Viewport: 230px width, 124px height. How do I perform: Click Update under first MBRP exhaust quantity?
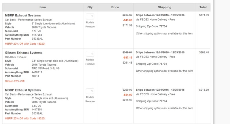90,22
